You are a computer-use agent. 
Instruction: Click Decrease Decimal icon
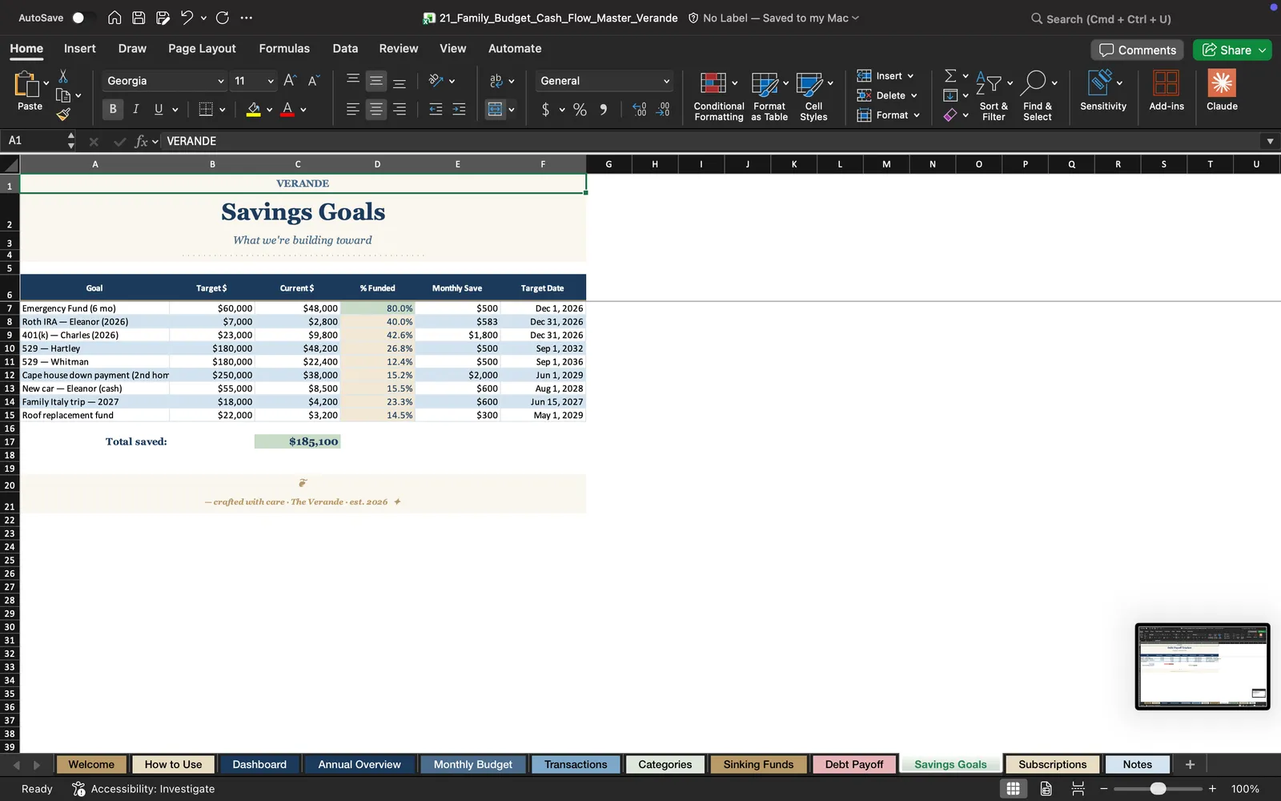pos(663,110)
